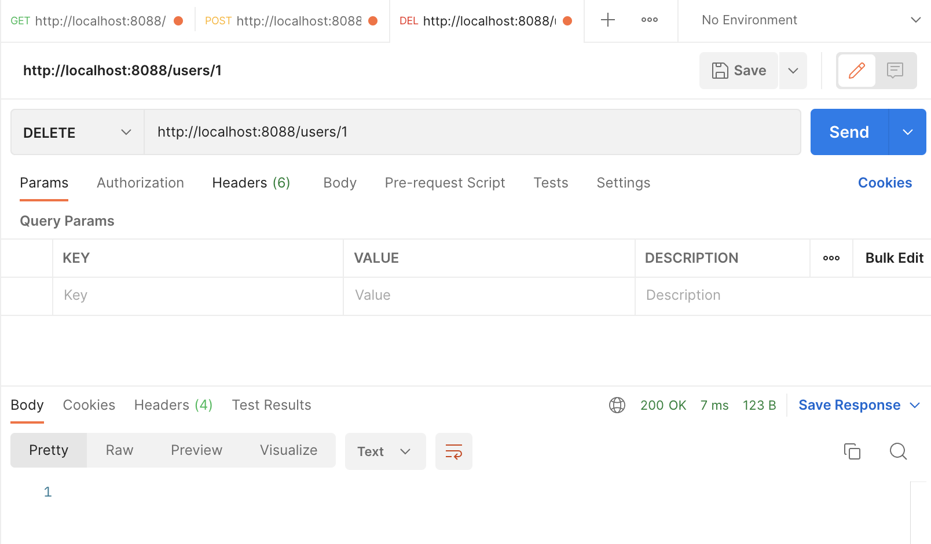Select the response Cookies tab
931x544 pixels.
pos(89,405)
